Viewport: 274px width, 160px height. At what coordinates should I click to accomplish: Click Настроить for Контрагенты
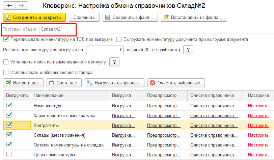(258, 126)
